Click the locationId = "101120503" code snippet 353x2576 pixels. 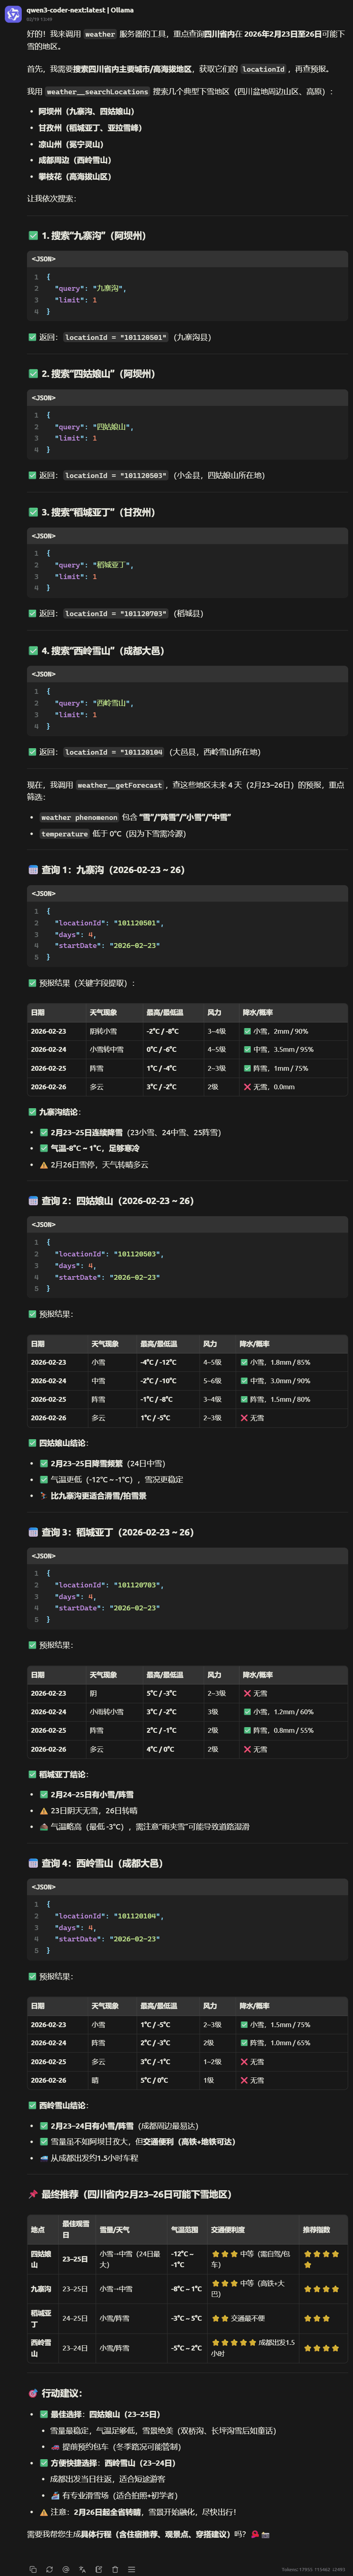pyautogui.click(x=116, y=476)
